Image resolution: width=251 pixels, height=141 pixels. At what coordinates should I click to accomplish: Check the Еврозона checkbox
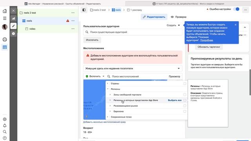click(185, 111)
